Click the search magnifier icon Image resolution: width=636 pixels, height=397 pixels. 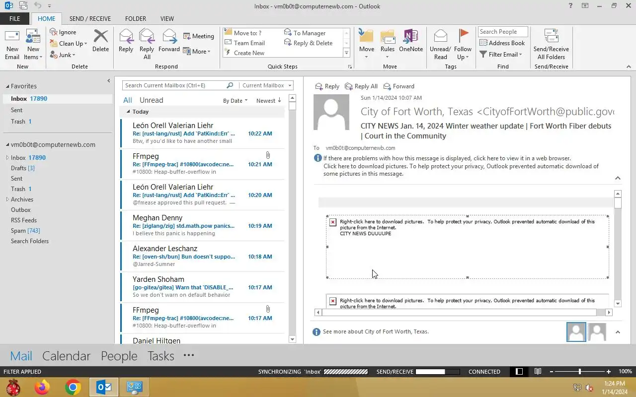tap(230, 85)
